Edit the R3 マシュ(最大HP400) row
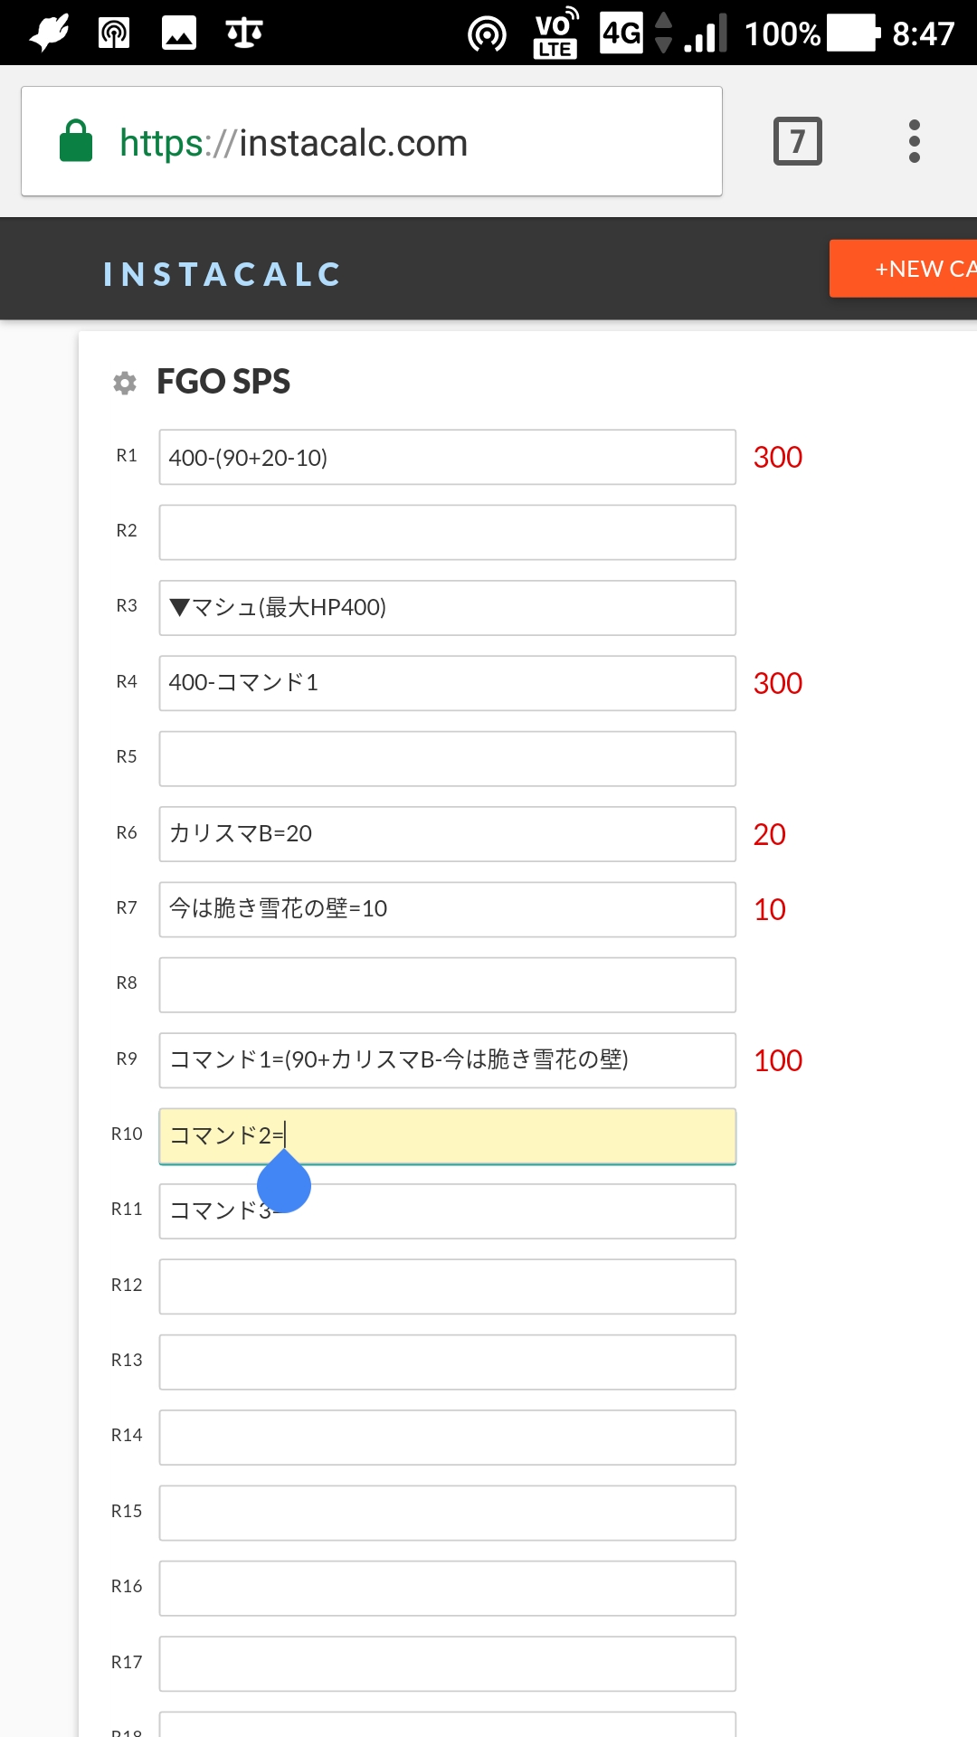Screen dimensions: 977x1737 447,608
